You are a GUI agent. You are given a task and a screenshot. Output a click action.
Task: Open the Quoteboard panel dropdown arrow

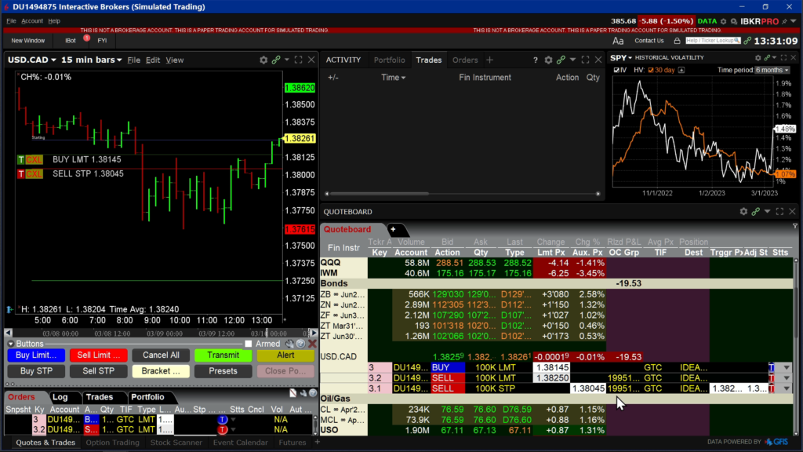(x=767, y=211)
